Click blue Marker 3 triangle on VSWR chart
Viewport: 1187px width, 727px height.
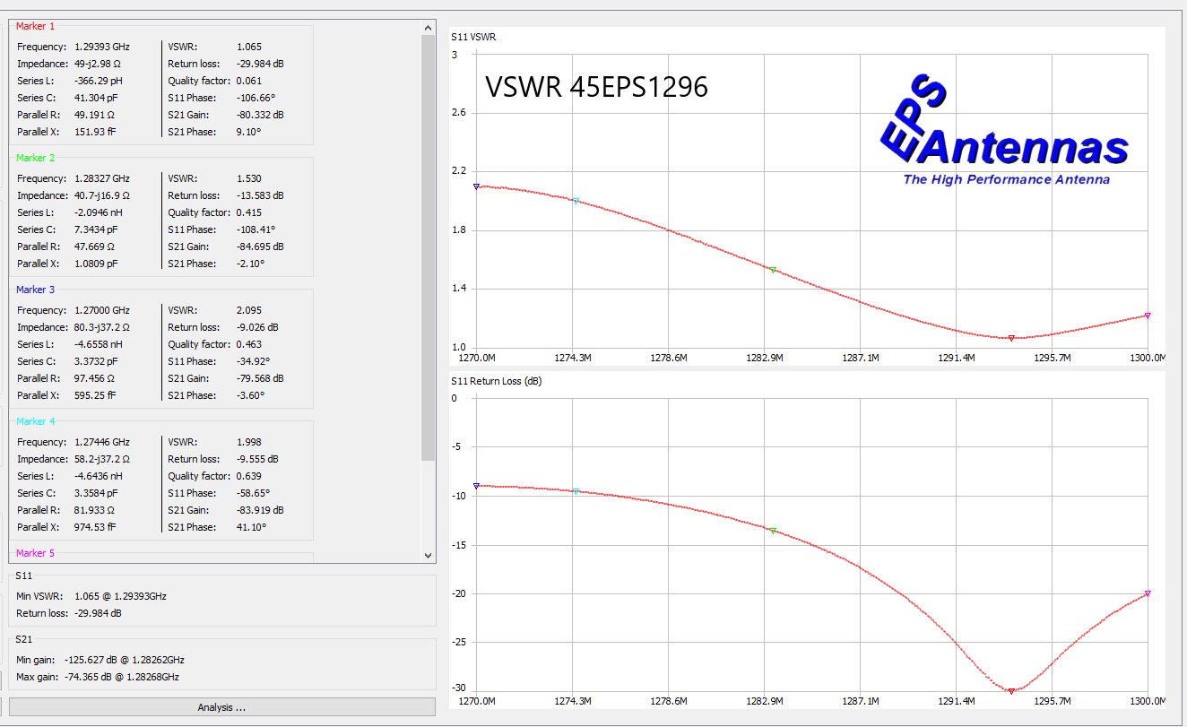pyautogui.click(x=476, y=186)
